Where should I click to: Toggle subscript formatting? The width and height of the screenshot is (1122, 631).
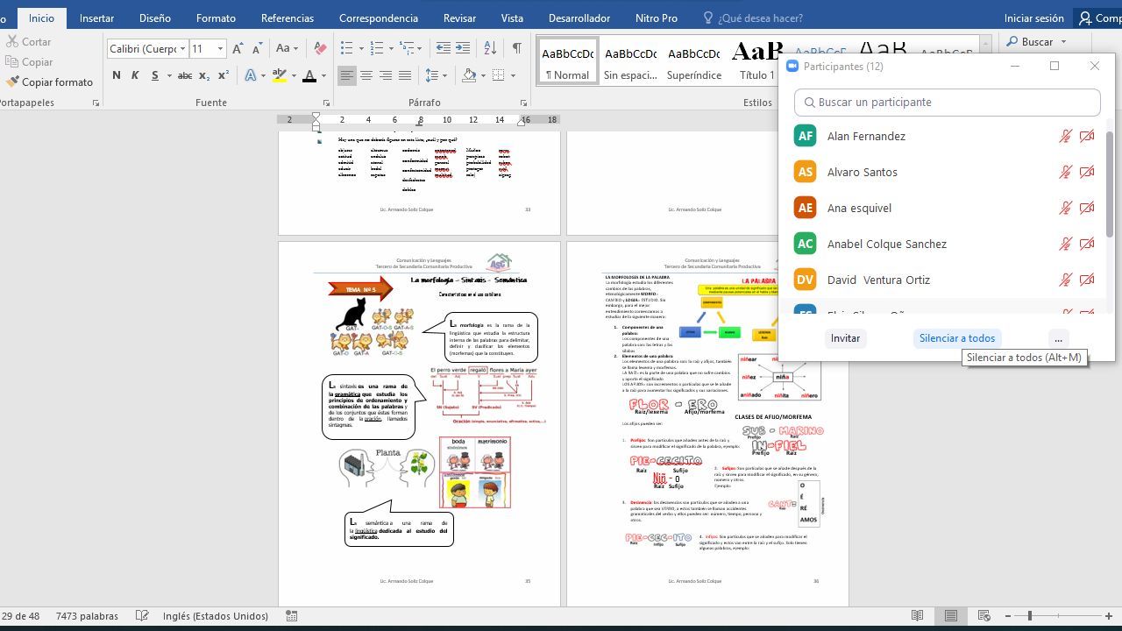[204, 75]
